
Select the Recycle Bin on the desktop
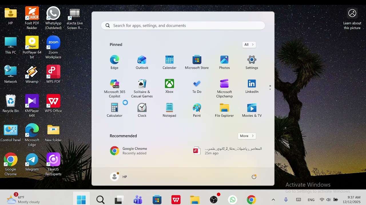click(x=11, y=104)
